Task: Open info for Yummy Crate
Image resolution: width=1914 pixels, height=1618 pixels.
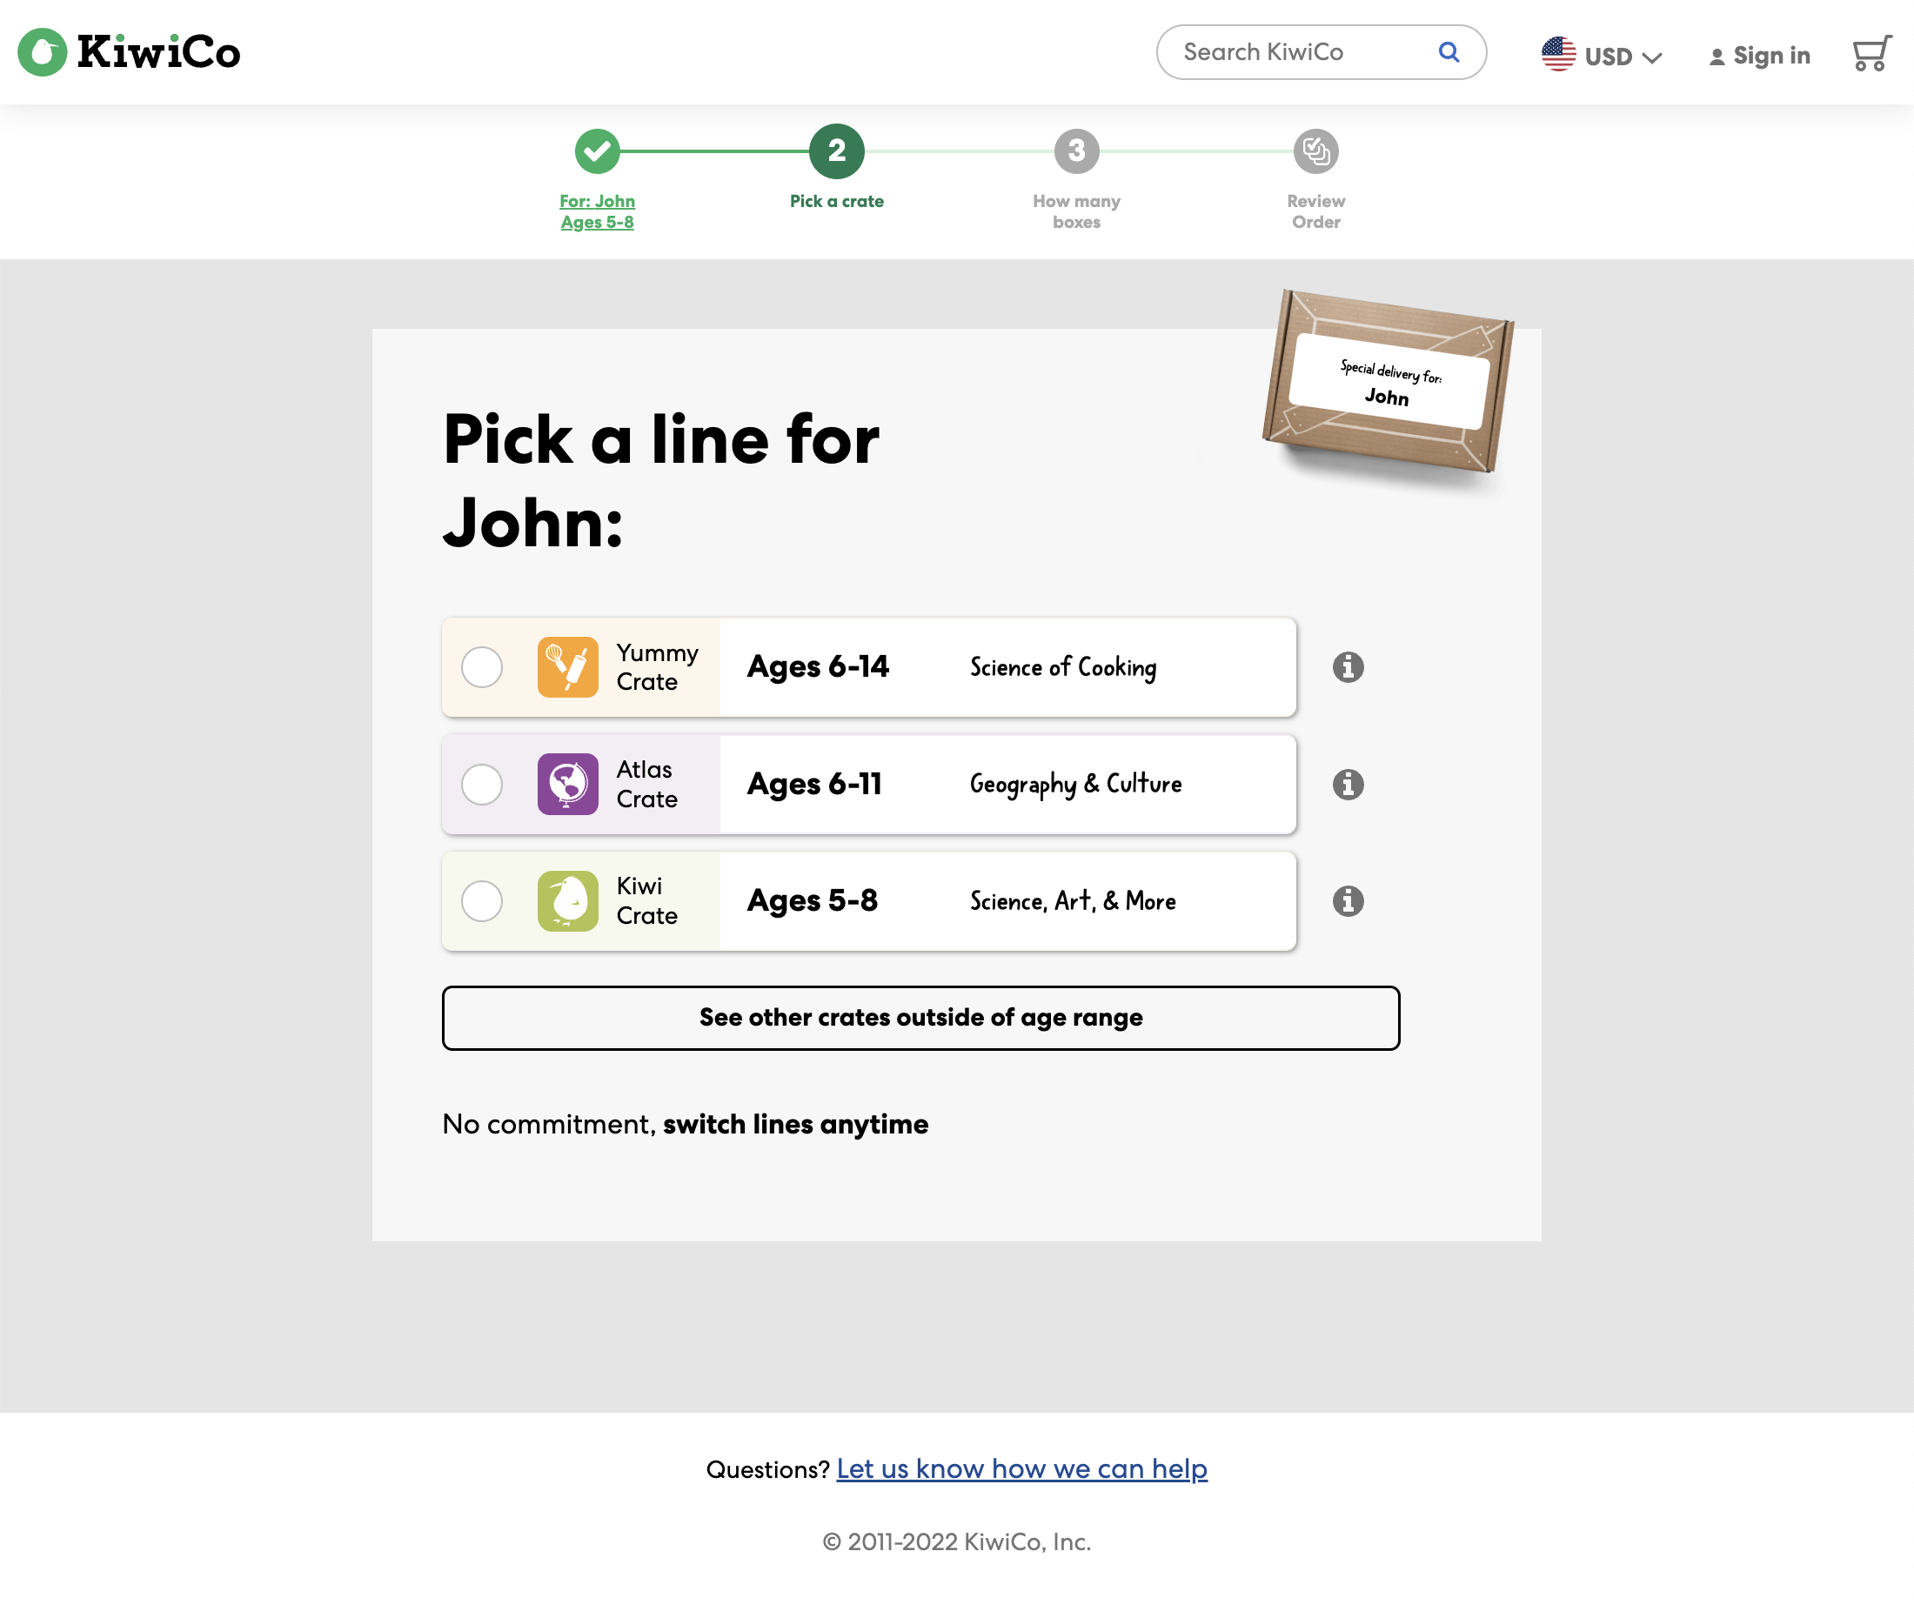Action: (x=1348, y=667)
